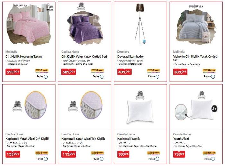This screenshot has width=225, height=166.
Task: Toggle Paylaş circle for Kapitoneli Yastık
Action: [x=157, y=159]
